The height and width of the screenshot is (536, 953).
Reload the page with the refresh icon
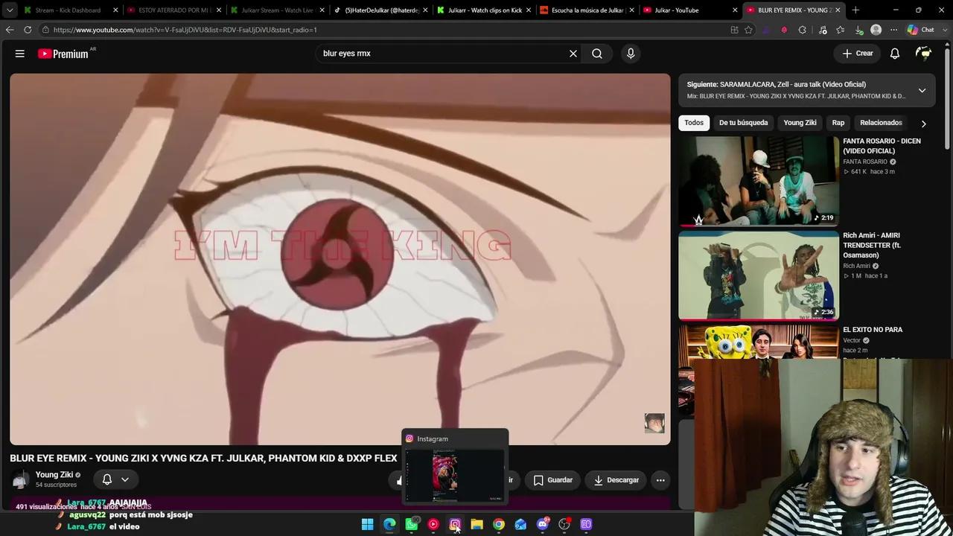[28, 30]
